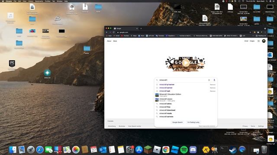The height and width of the screenshot is (155, 277).
Task: Remove minecraft apk from history
Action: (213, 91)
